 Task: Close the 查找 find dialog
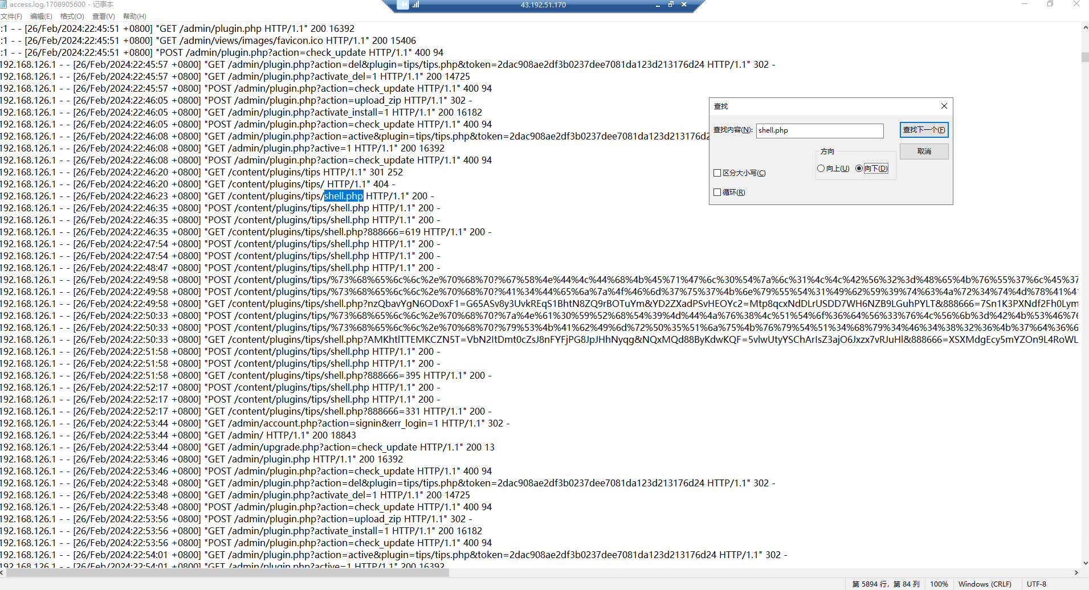[x=944, y=106]
